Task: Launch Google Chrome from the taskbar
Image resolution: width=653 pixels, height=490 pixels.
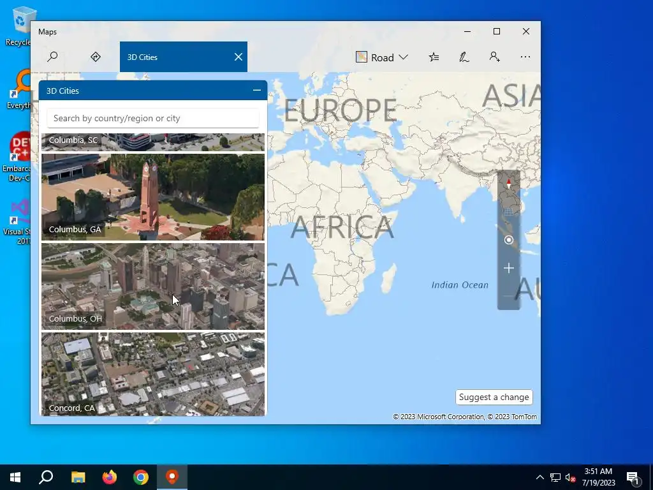Action: tap(141, 477)
